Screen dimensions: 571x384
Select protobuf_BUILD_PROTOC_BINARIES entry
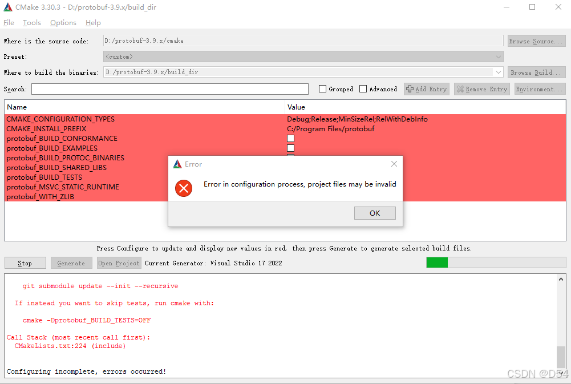pyautogui.click(x=65, y=157)
